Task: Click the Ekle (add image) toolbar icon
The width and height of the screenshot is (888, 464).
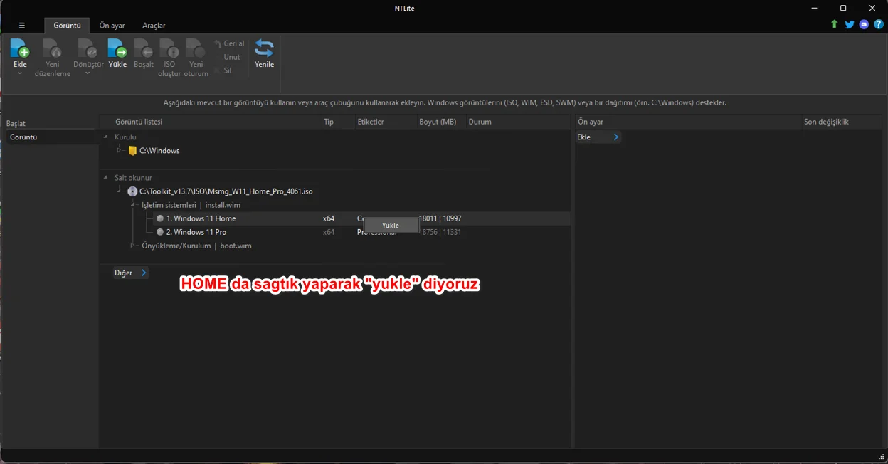Action: coord(20,48)
